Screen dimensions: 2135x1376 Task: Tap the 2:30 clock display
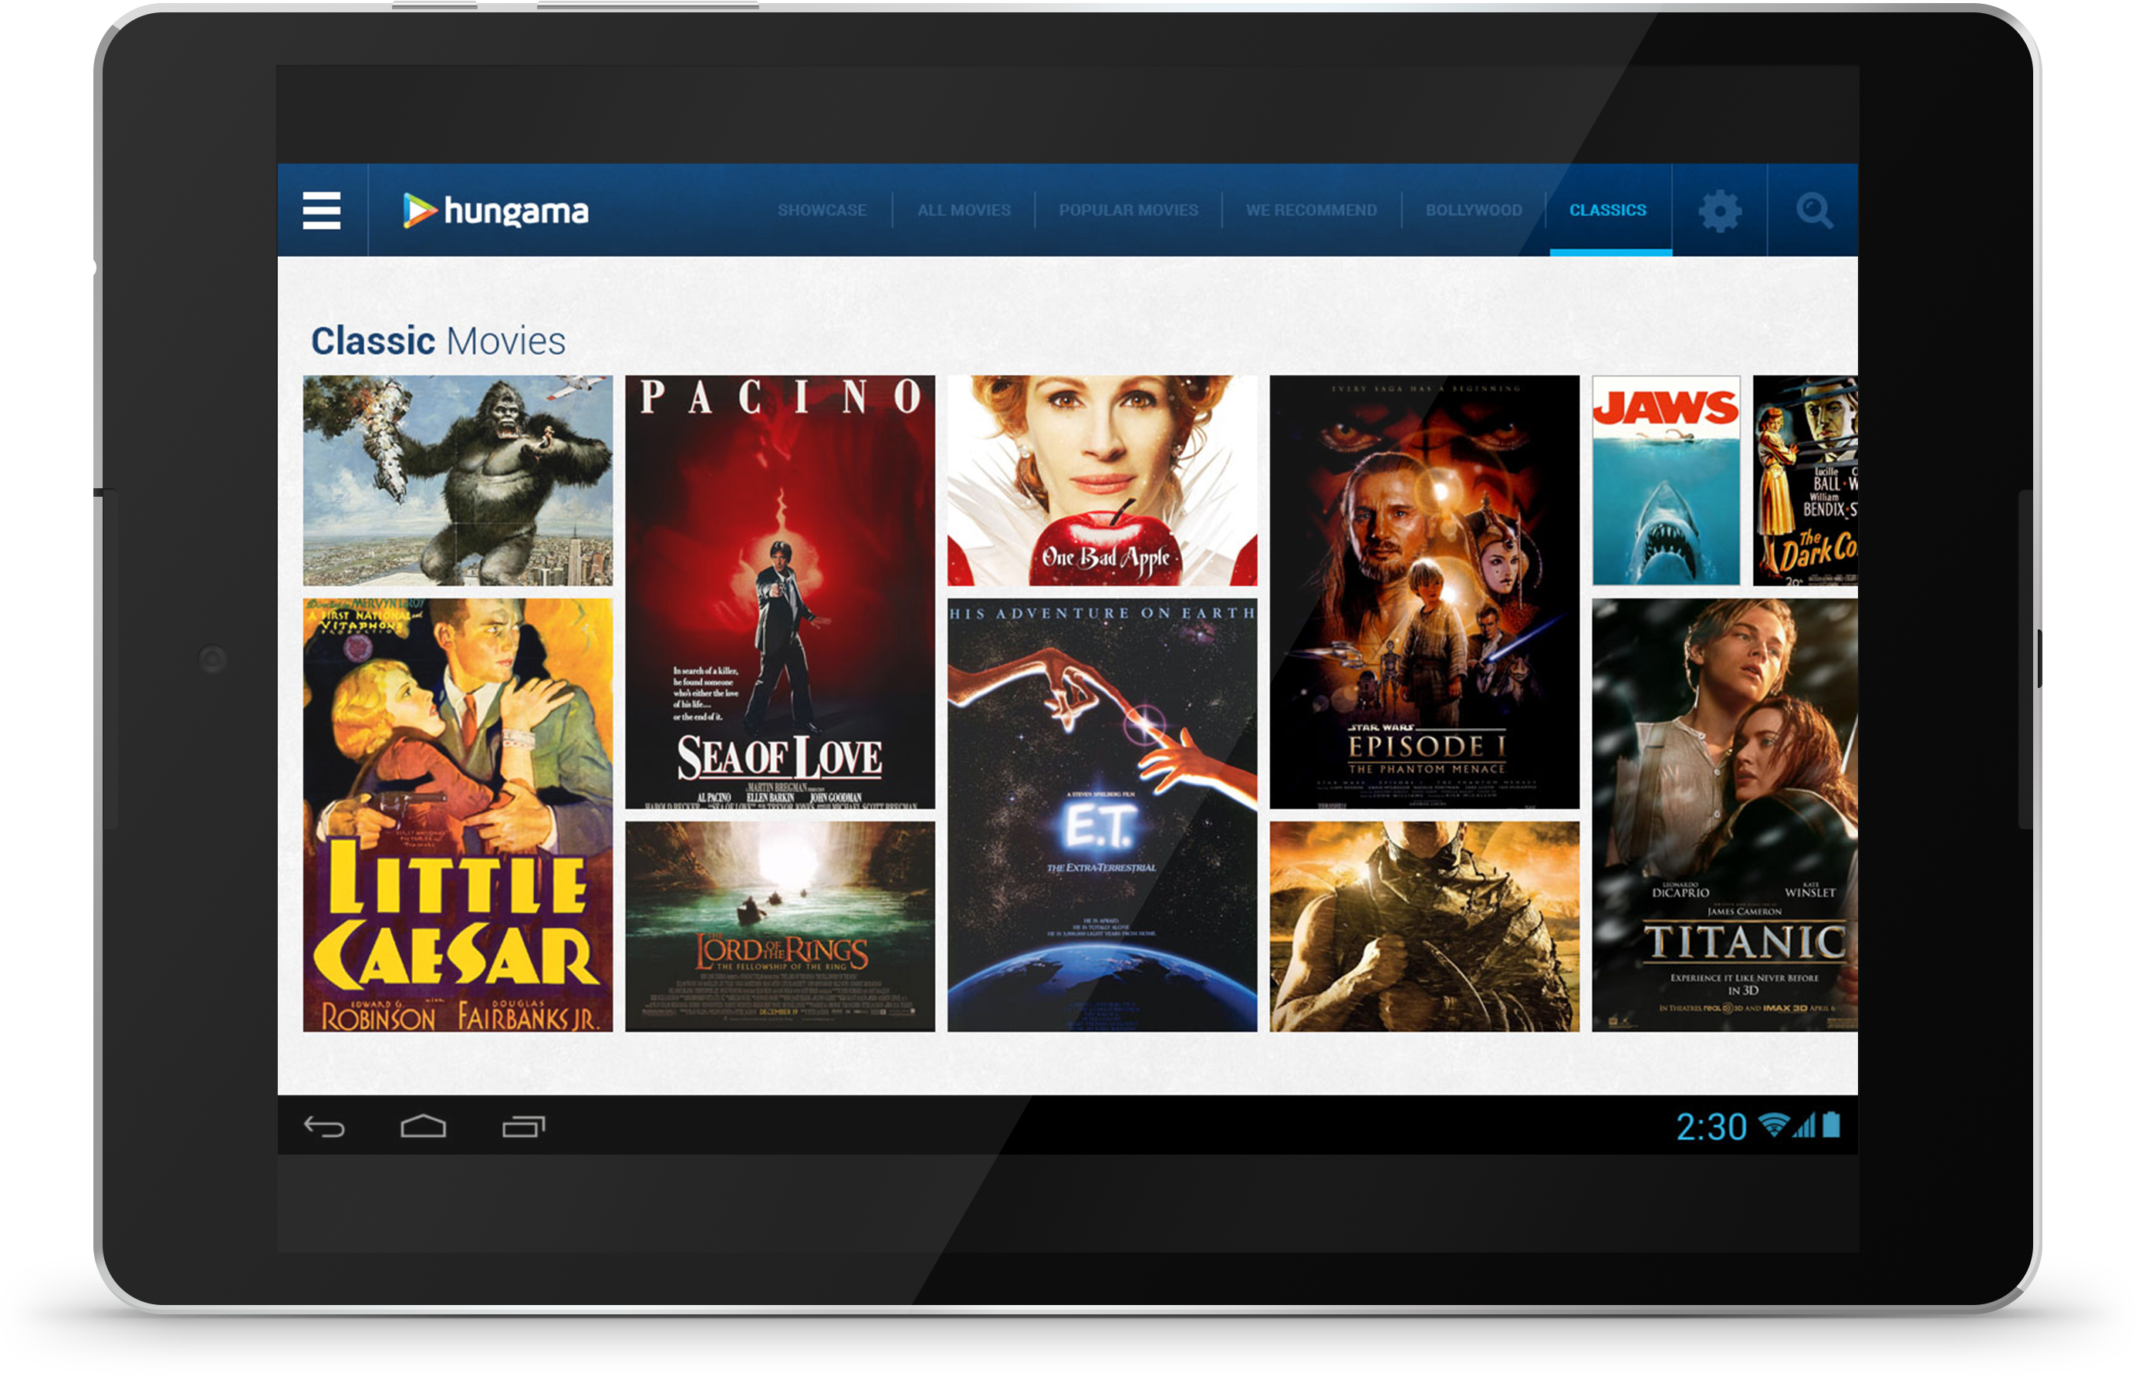[1711, 1127]
